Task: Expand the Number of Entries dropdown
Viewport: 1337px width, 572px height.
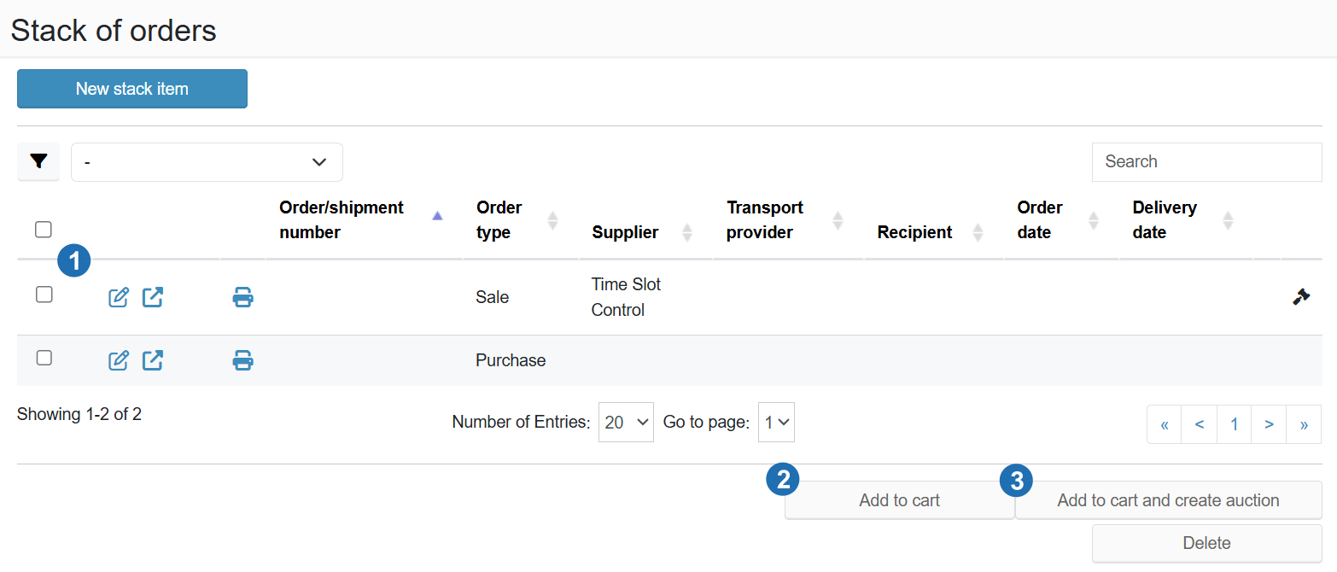Action: (x=626, y=423)
